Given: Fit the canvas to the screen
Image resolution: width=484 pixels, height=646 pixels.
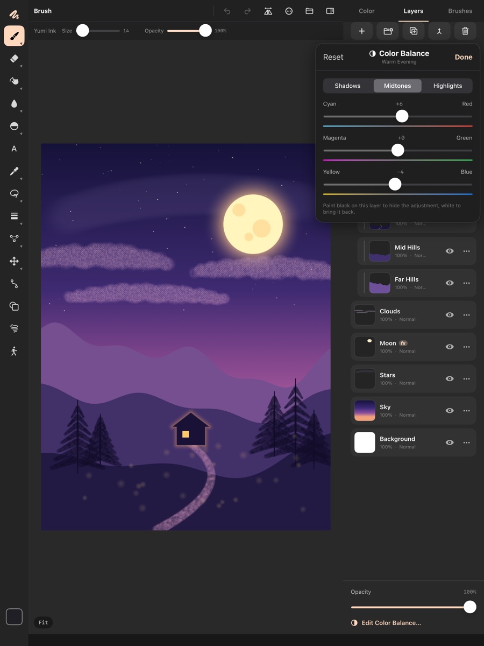Looking at the screenshot, I should (43, 622).
